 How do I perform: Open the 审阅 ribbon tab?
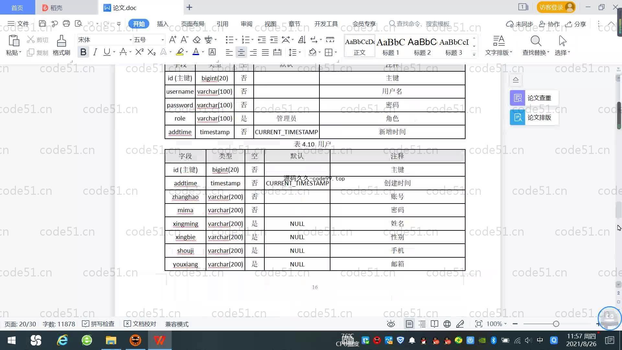coord(246,24)
